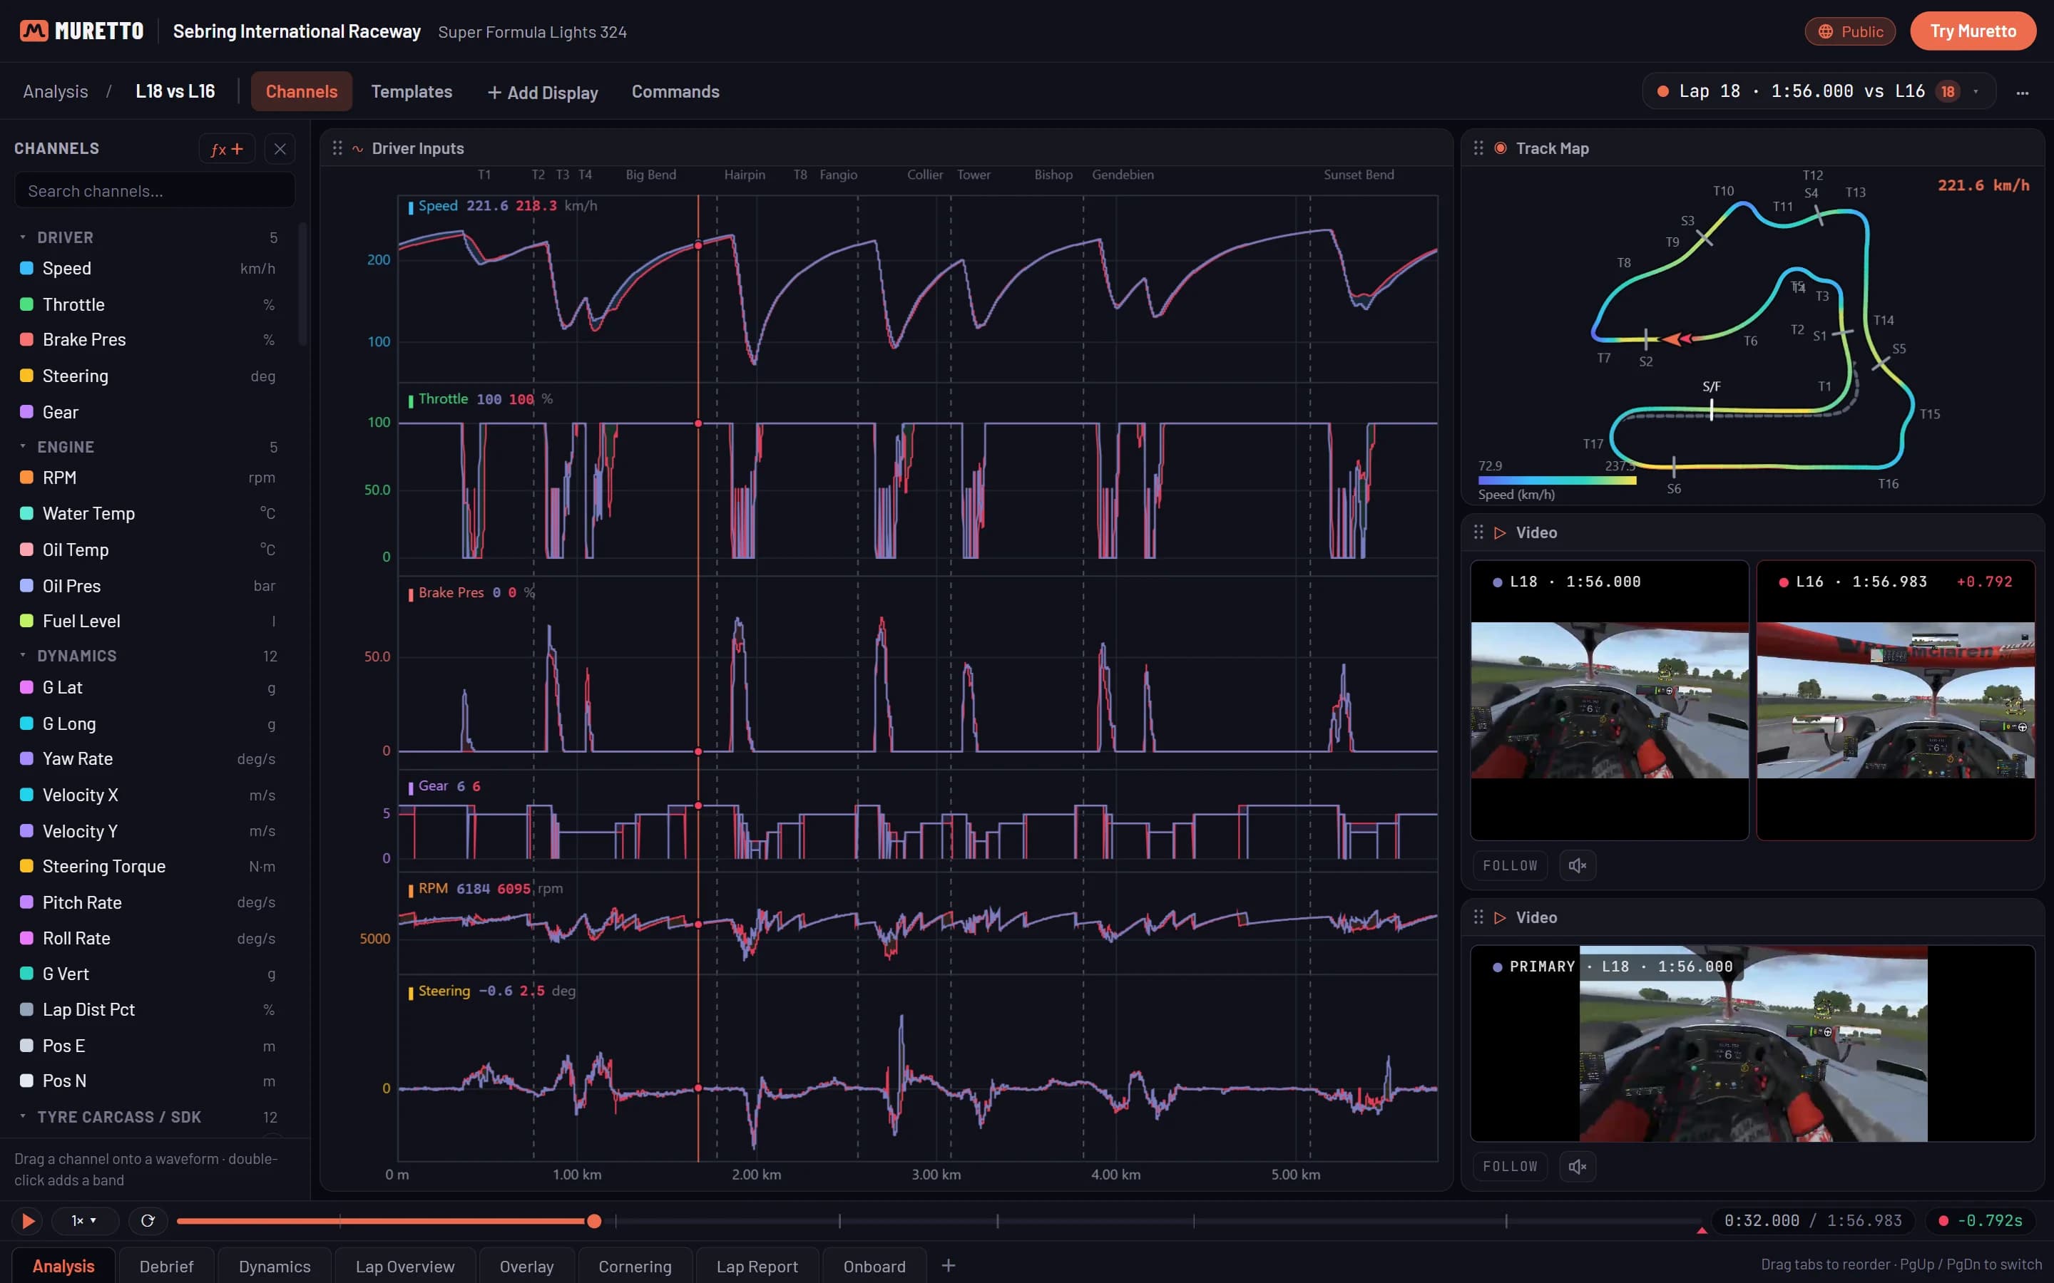Open the Lap 18 vs L16 selector
The image size is (2054, 1283).
click(1819, 92)
